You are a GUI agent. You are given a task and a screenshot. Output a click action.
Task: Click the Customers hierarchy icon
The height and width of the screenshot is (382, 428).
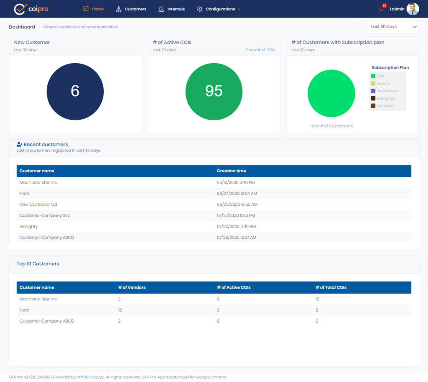coord(119,8)
